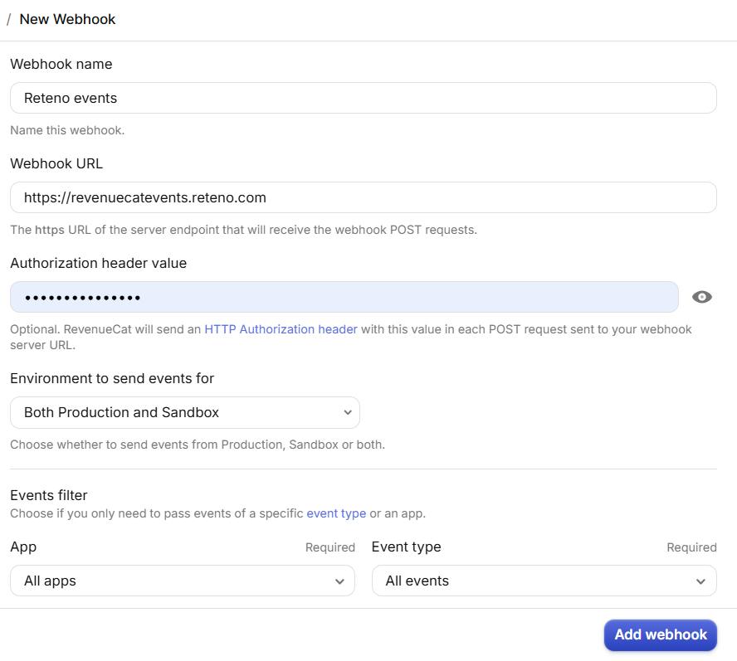Open the HTTP Authorization header documentation link
The width and height of the screenshot is (737, 661).
coord(281,328)
